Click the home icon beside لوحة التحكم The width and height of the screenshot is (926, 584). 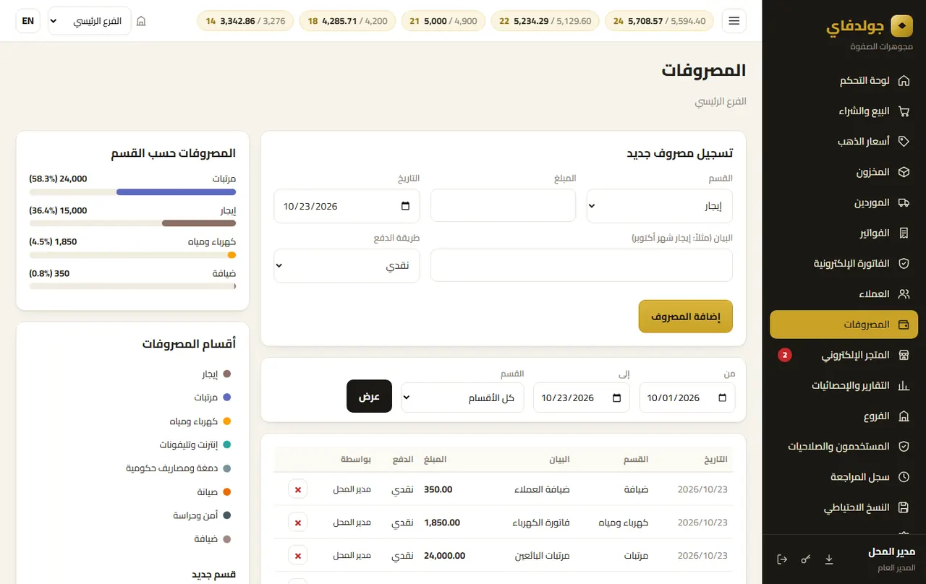click(904, 80)
